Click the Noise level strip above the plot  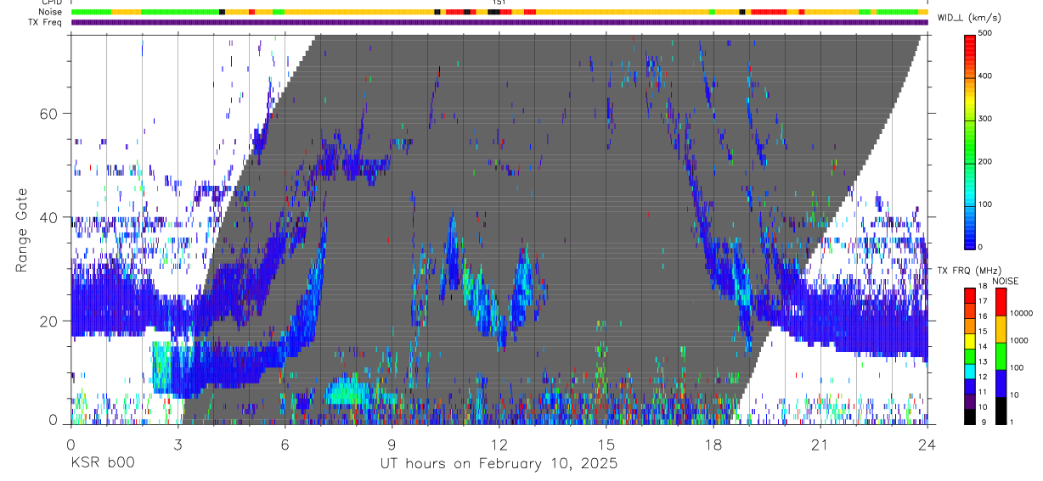tap(499, 12)
